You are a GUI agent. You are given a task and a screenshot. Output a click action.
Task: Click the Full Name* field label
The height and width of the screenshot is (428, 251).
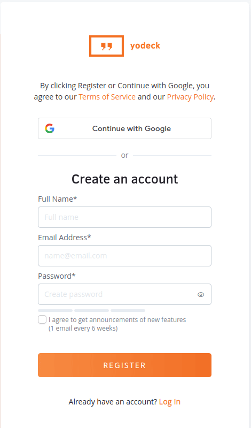(58, 199)
